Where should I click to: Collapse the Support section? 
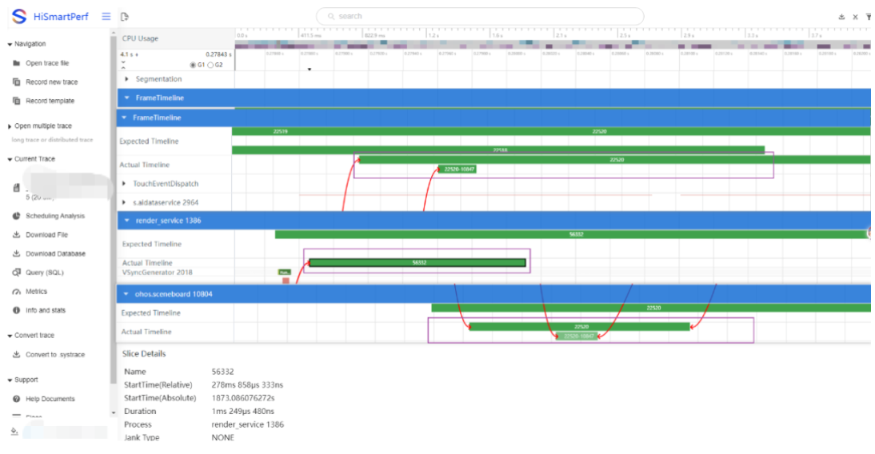(10, 380)
